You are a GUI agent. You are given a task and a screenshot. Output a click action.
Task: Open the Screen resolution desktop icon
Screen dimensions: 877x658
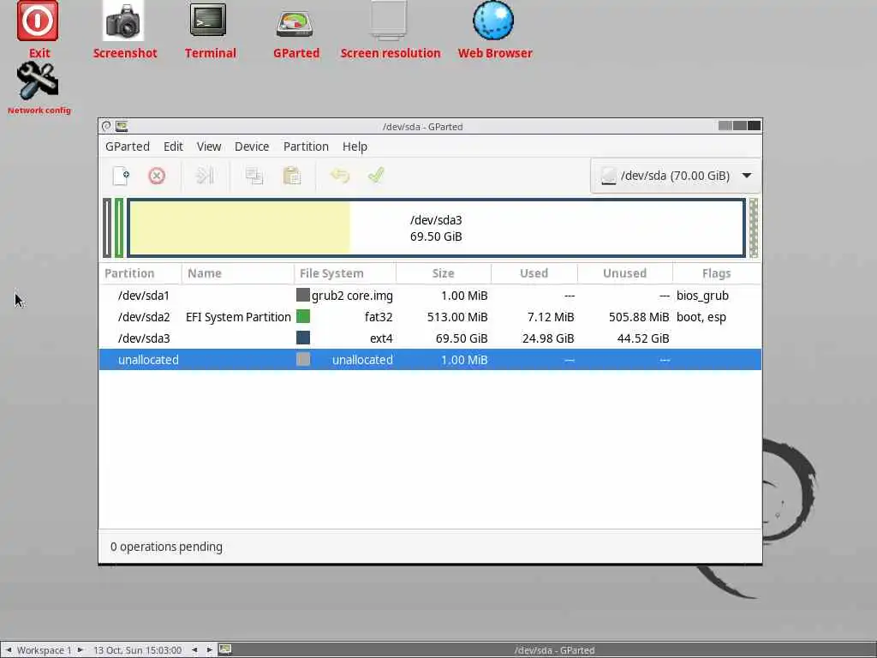coord(388,21)
